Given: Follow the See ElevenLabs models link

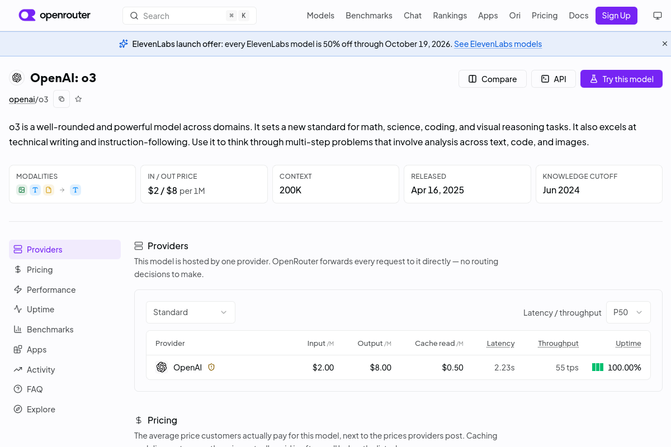Looking at the screenshot, I should tap(498, 44).
